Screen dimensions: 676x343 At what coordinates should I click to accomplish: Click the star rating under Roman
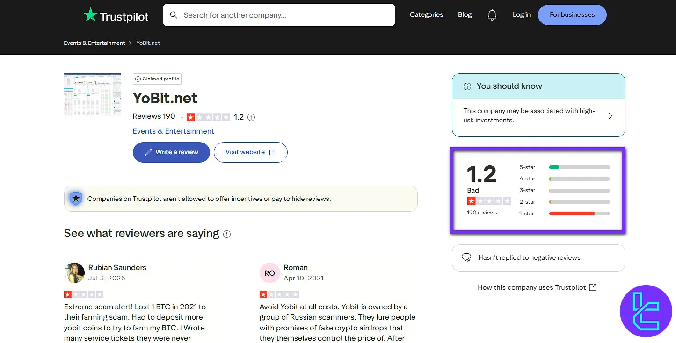pos(279,294)
